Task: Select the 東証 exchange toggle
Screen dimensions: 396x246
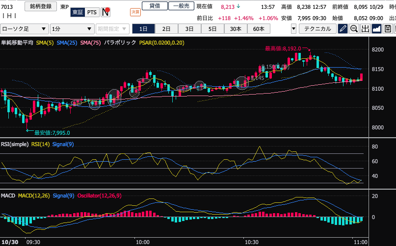Action: coord(78,12)
